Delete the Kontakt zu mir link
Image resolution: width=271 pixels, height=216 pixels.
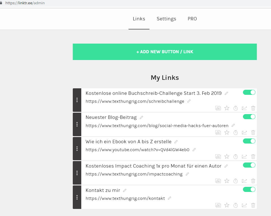[253, 205]
